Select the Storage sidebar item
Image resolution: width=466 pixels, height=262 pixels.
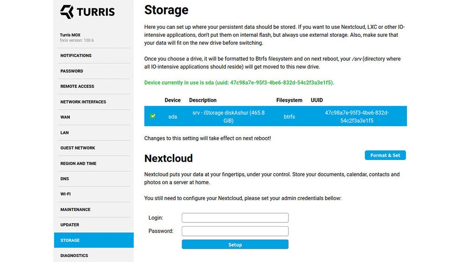point(70,240)
